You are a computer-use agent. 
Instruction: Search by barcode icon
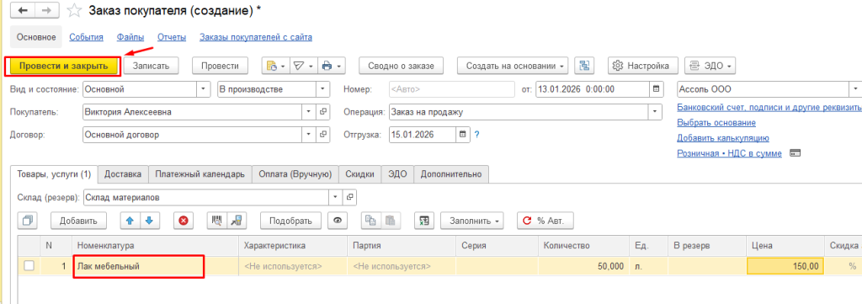click(216, 221)
